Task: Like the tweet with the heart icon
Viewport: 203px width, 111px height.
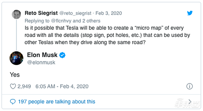Action: 13,86
